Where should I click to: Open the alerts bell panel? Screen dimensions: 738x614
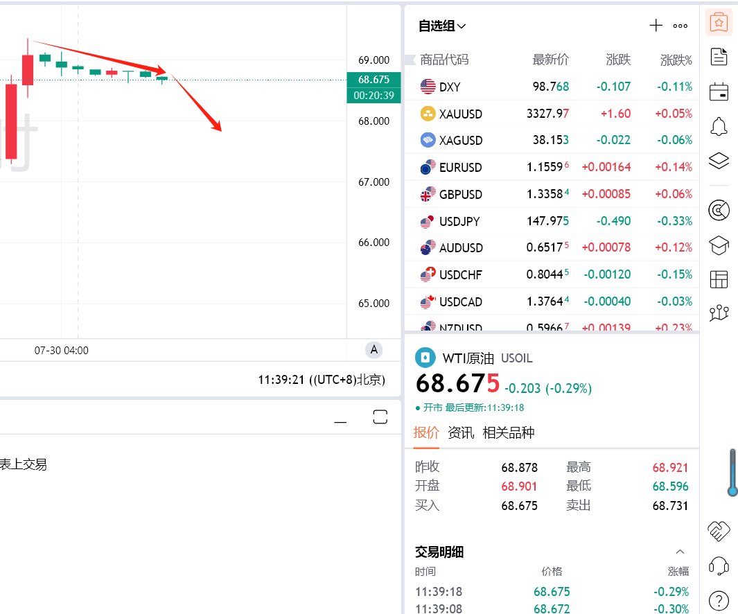click(x=719, y=126)
